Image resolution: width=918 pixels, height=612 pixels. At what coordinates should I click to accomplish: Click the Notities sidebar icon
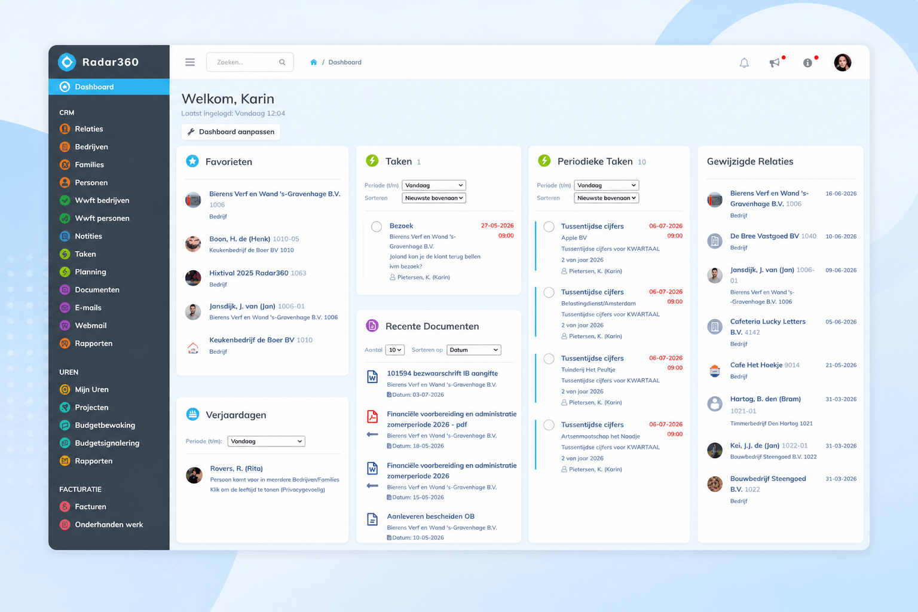[x=65, y=236]
